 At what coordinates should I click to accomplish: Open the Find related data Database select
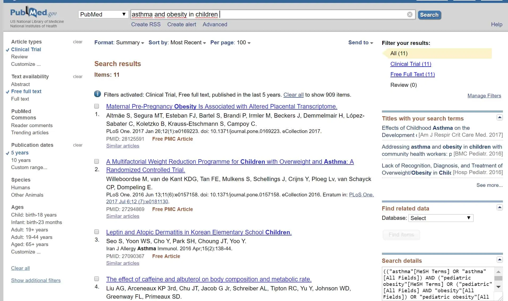(441, 218)
